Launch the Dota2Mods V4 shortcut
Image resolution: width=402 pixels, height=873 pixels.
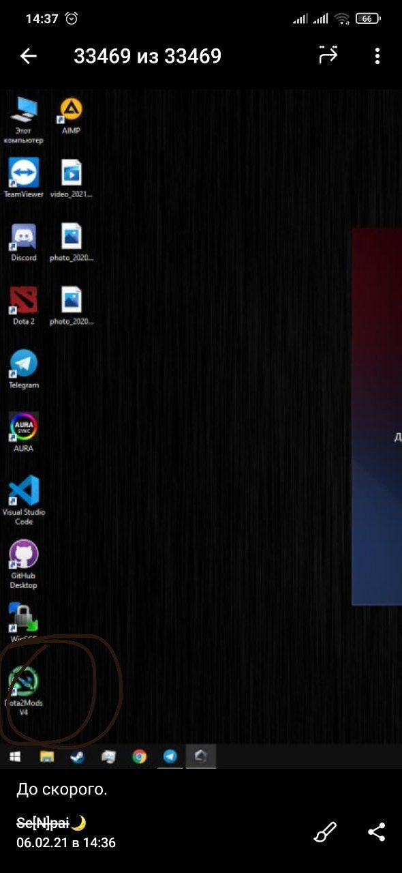pos(24,690)
